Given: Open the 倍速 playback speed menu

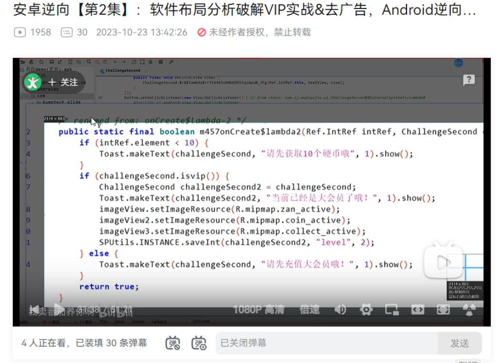Looking at the screenshot, I should 309,309.
